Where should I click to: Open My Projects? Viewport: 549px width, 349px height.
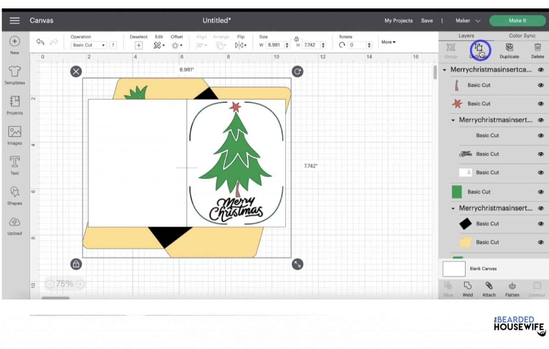pyautogui.click(x=398, y=20)
